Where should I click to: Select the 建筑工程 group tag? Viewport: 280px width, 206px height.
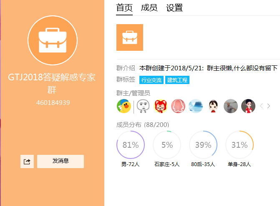(177, 80)
